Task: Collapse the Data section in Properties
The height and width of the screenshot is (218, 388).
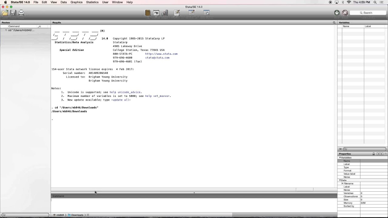Action: pyautogui.click(x=340, y=180)
